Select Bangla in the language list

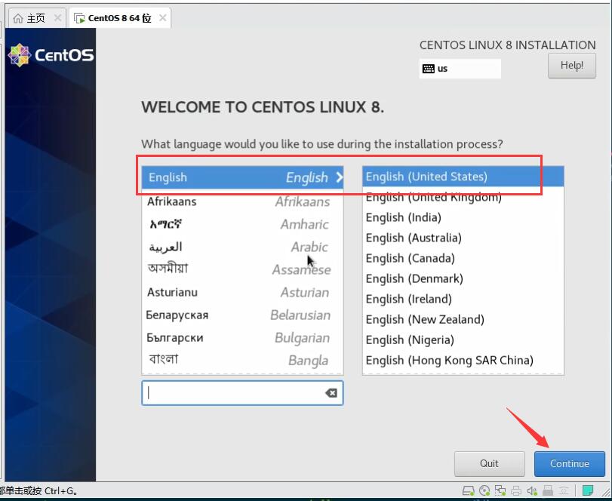[x=242, y=360]
